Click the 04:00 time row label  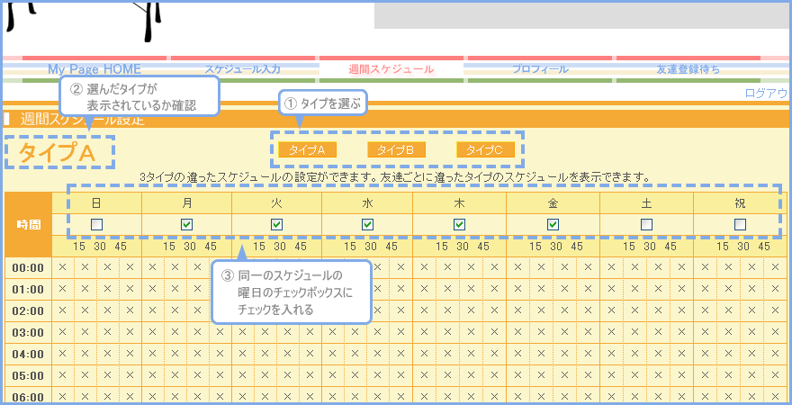pos(28,354)
